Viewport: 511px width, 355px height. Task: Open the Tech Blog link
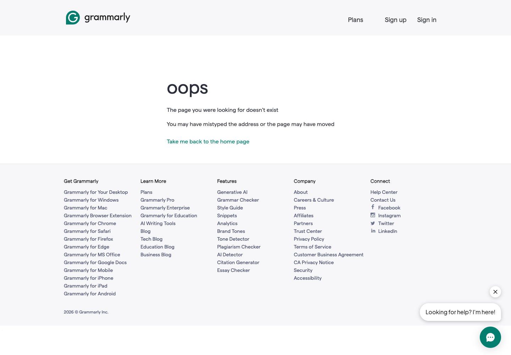click(x=152, y=239)
